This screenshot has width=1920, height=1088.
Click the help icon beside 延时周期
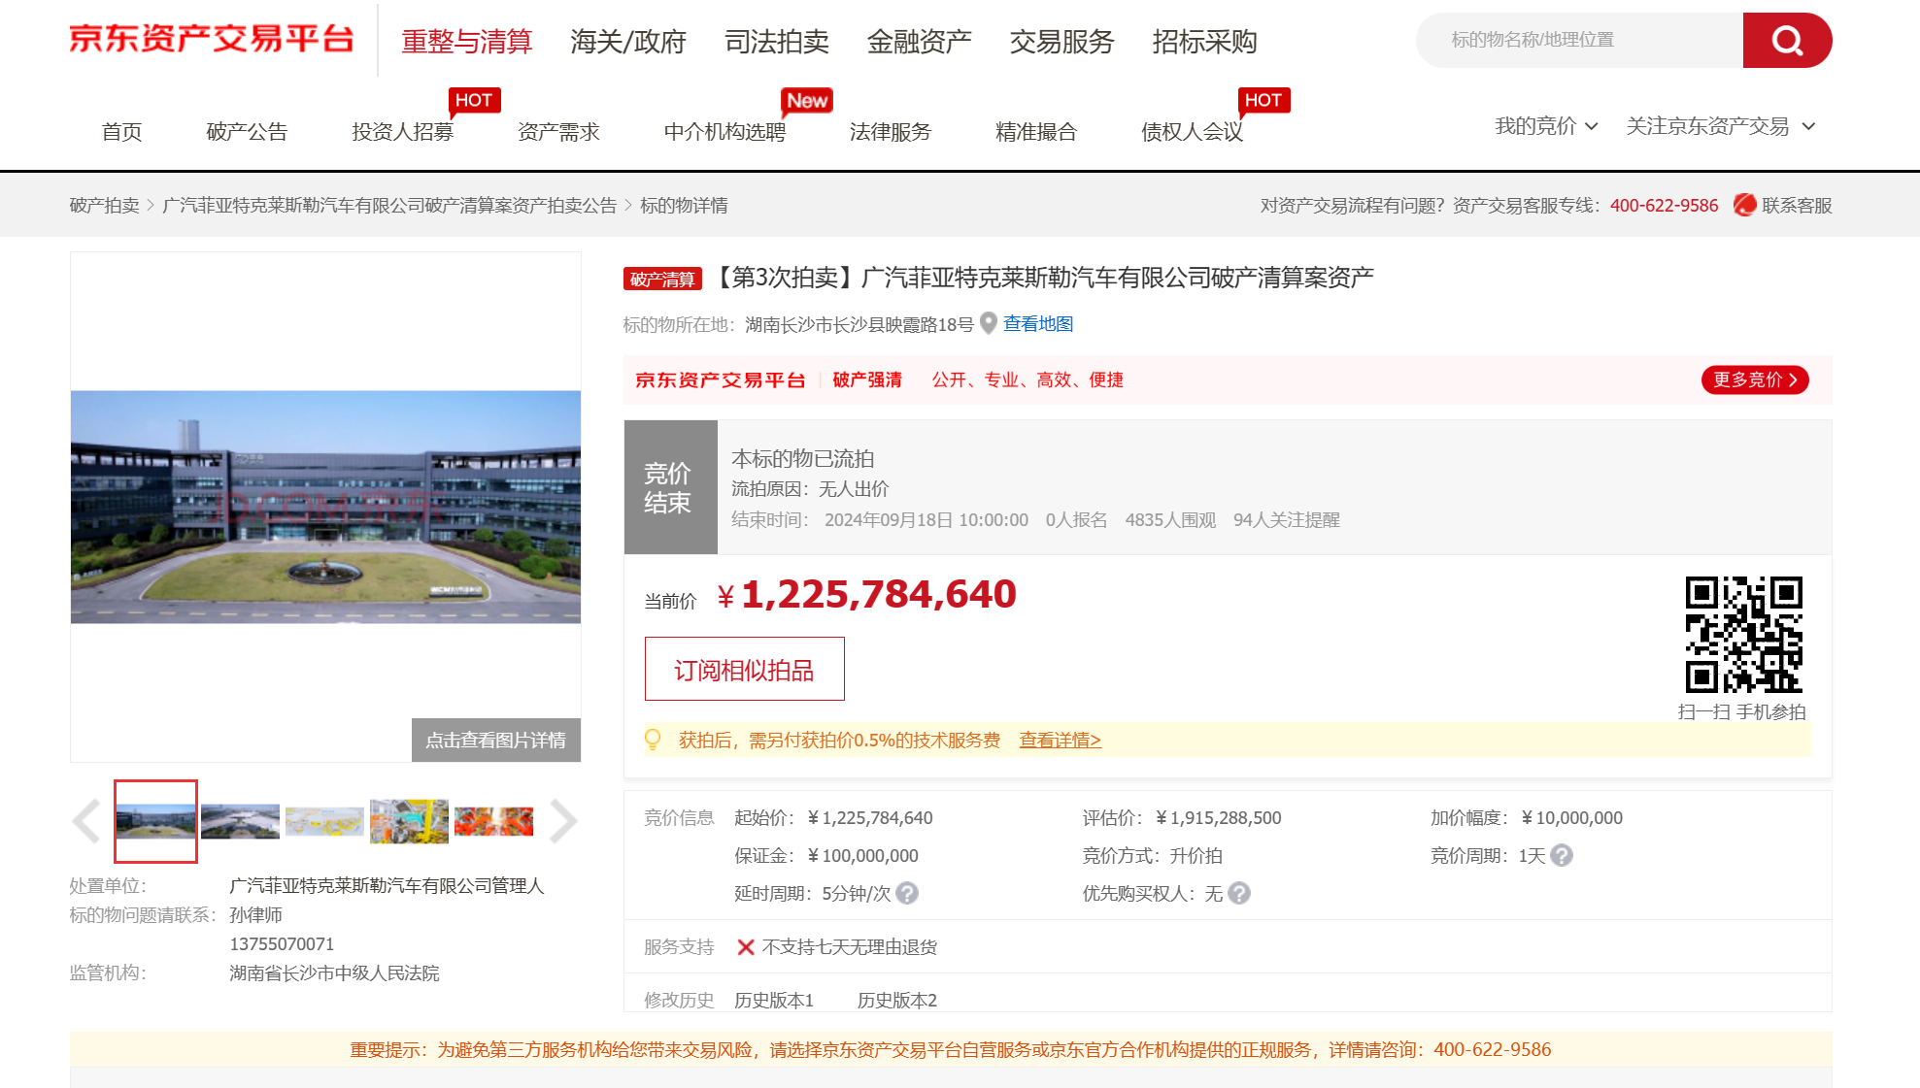click(907, 893)
